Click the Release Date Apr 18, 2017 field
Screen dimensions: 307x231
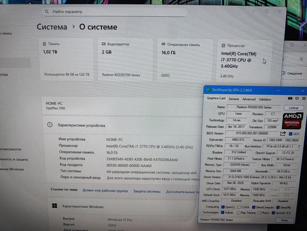236,126
